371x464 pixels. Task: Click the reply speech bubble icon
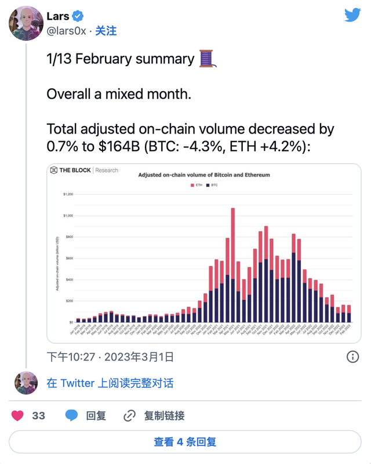pyautogui.click(x=71, y=415)
